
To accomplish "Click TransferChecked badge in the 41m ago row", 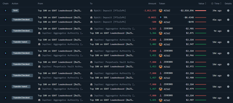I will click(x=22, y=20).
